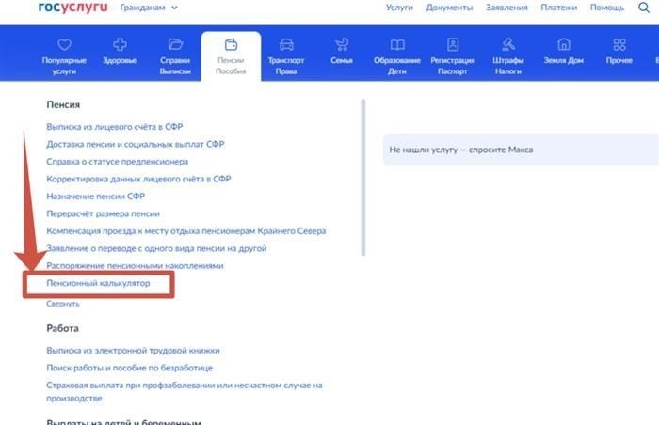Image resolution: width=659 pixels, height=425 pixels.
Task: Open Распоряжение пенсионными накоплениями link
Action: [135, 266]
